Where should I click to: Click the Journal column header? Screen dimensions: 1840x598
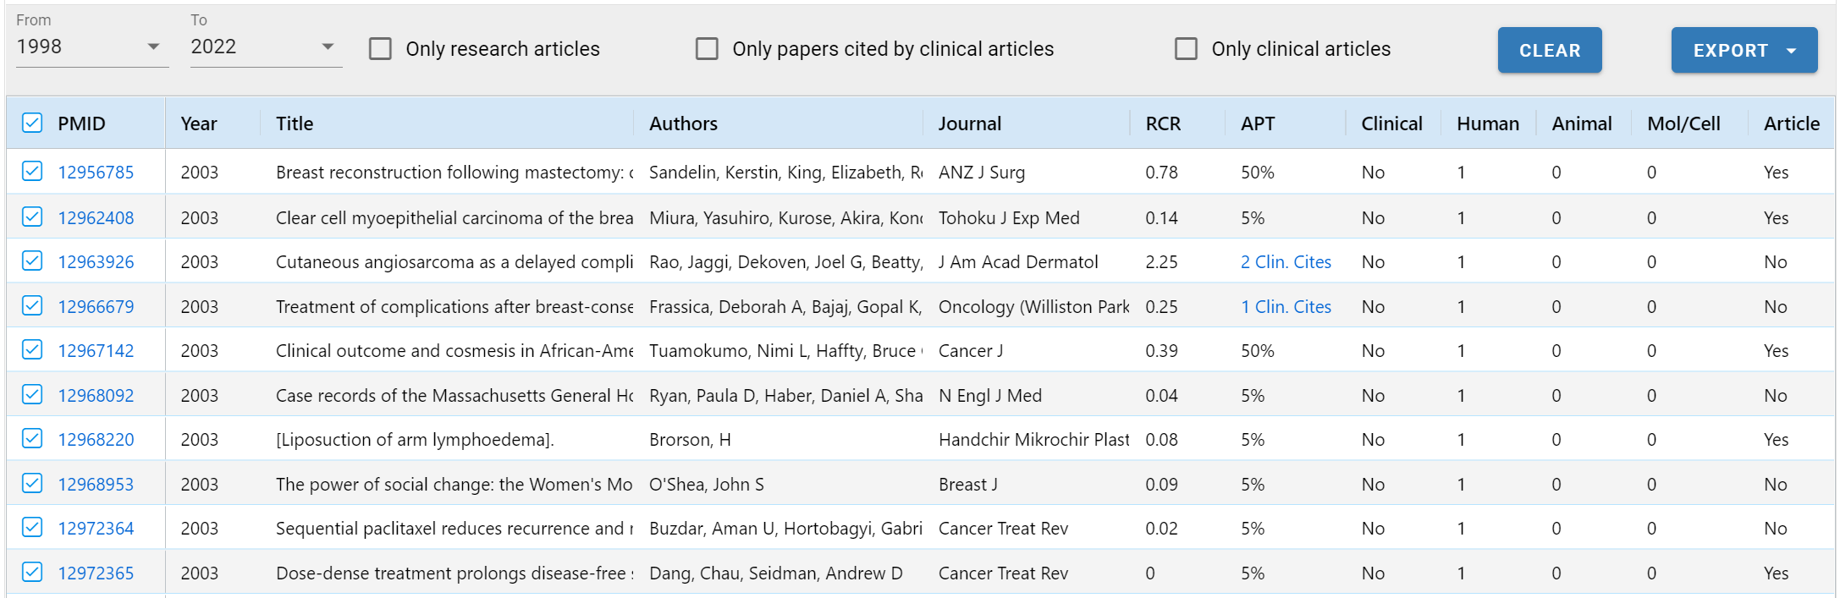tap(969, 123)
